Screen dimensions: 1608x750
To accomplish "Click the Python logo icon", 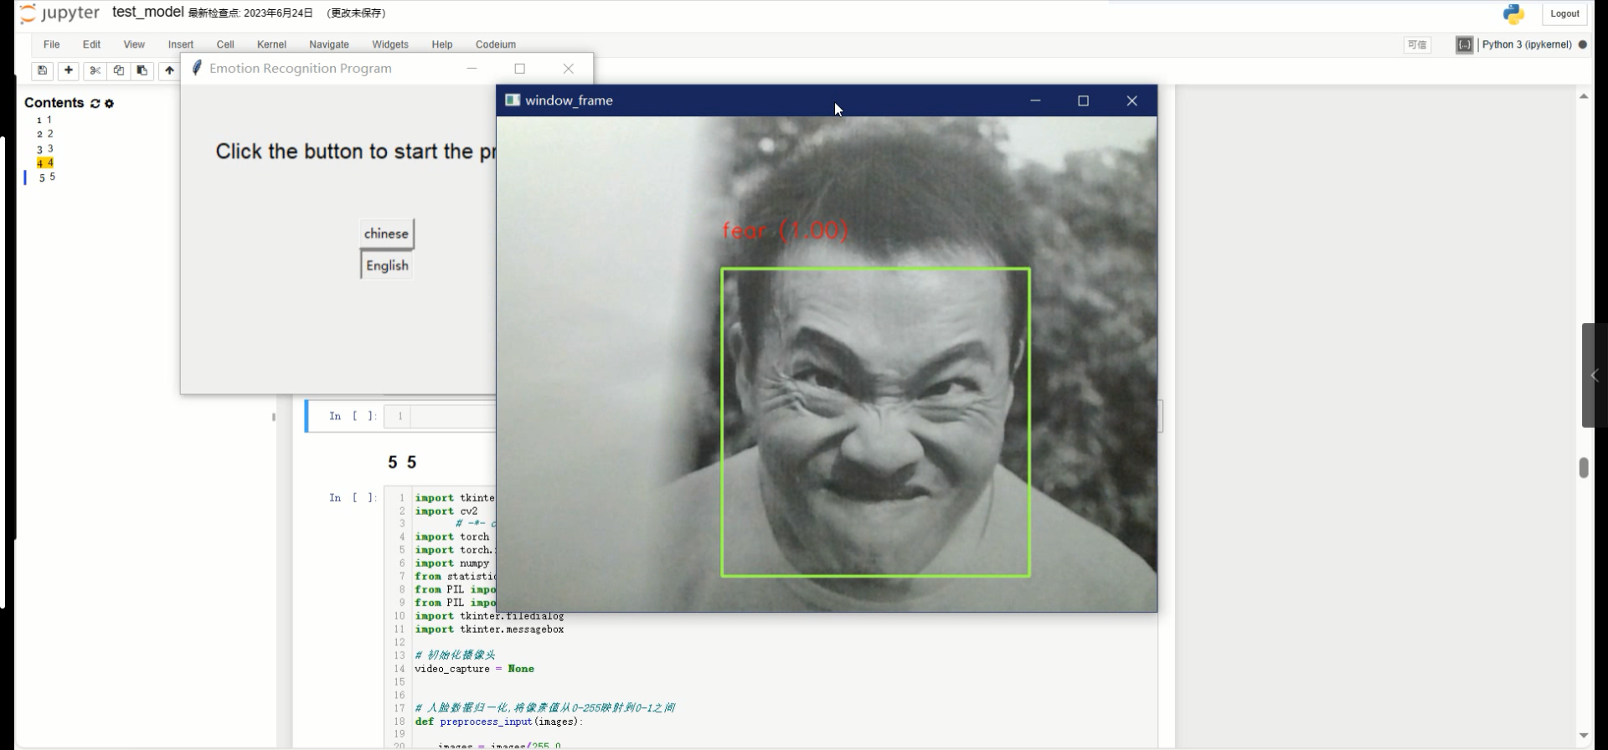I will pyautogui.click(x=1513, y=13).
